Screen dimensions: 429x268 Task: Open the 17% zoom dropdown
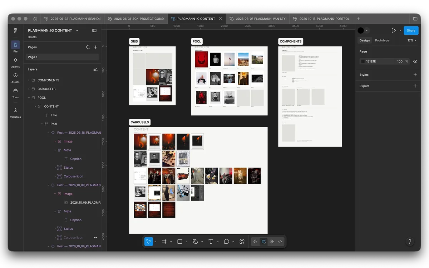(413, 40)
